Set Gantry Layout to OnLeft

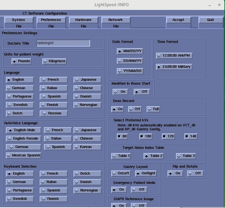(x=121, y=173)
